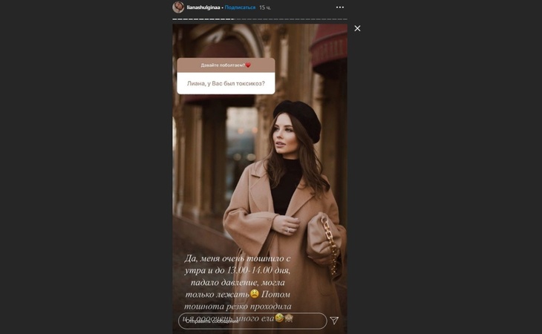Focus the Отправить сообщение message field
The image size is (542, 334).
(x=252, y=321)
